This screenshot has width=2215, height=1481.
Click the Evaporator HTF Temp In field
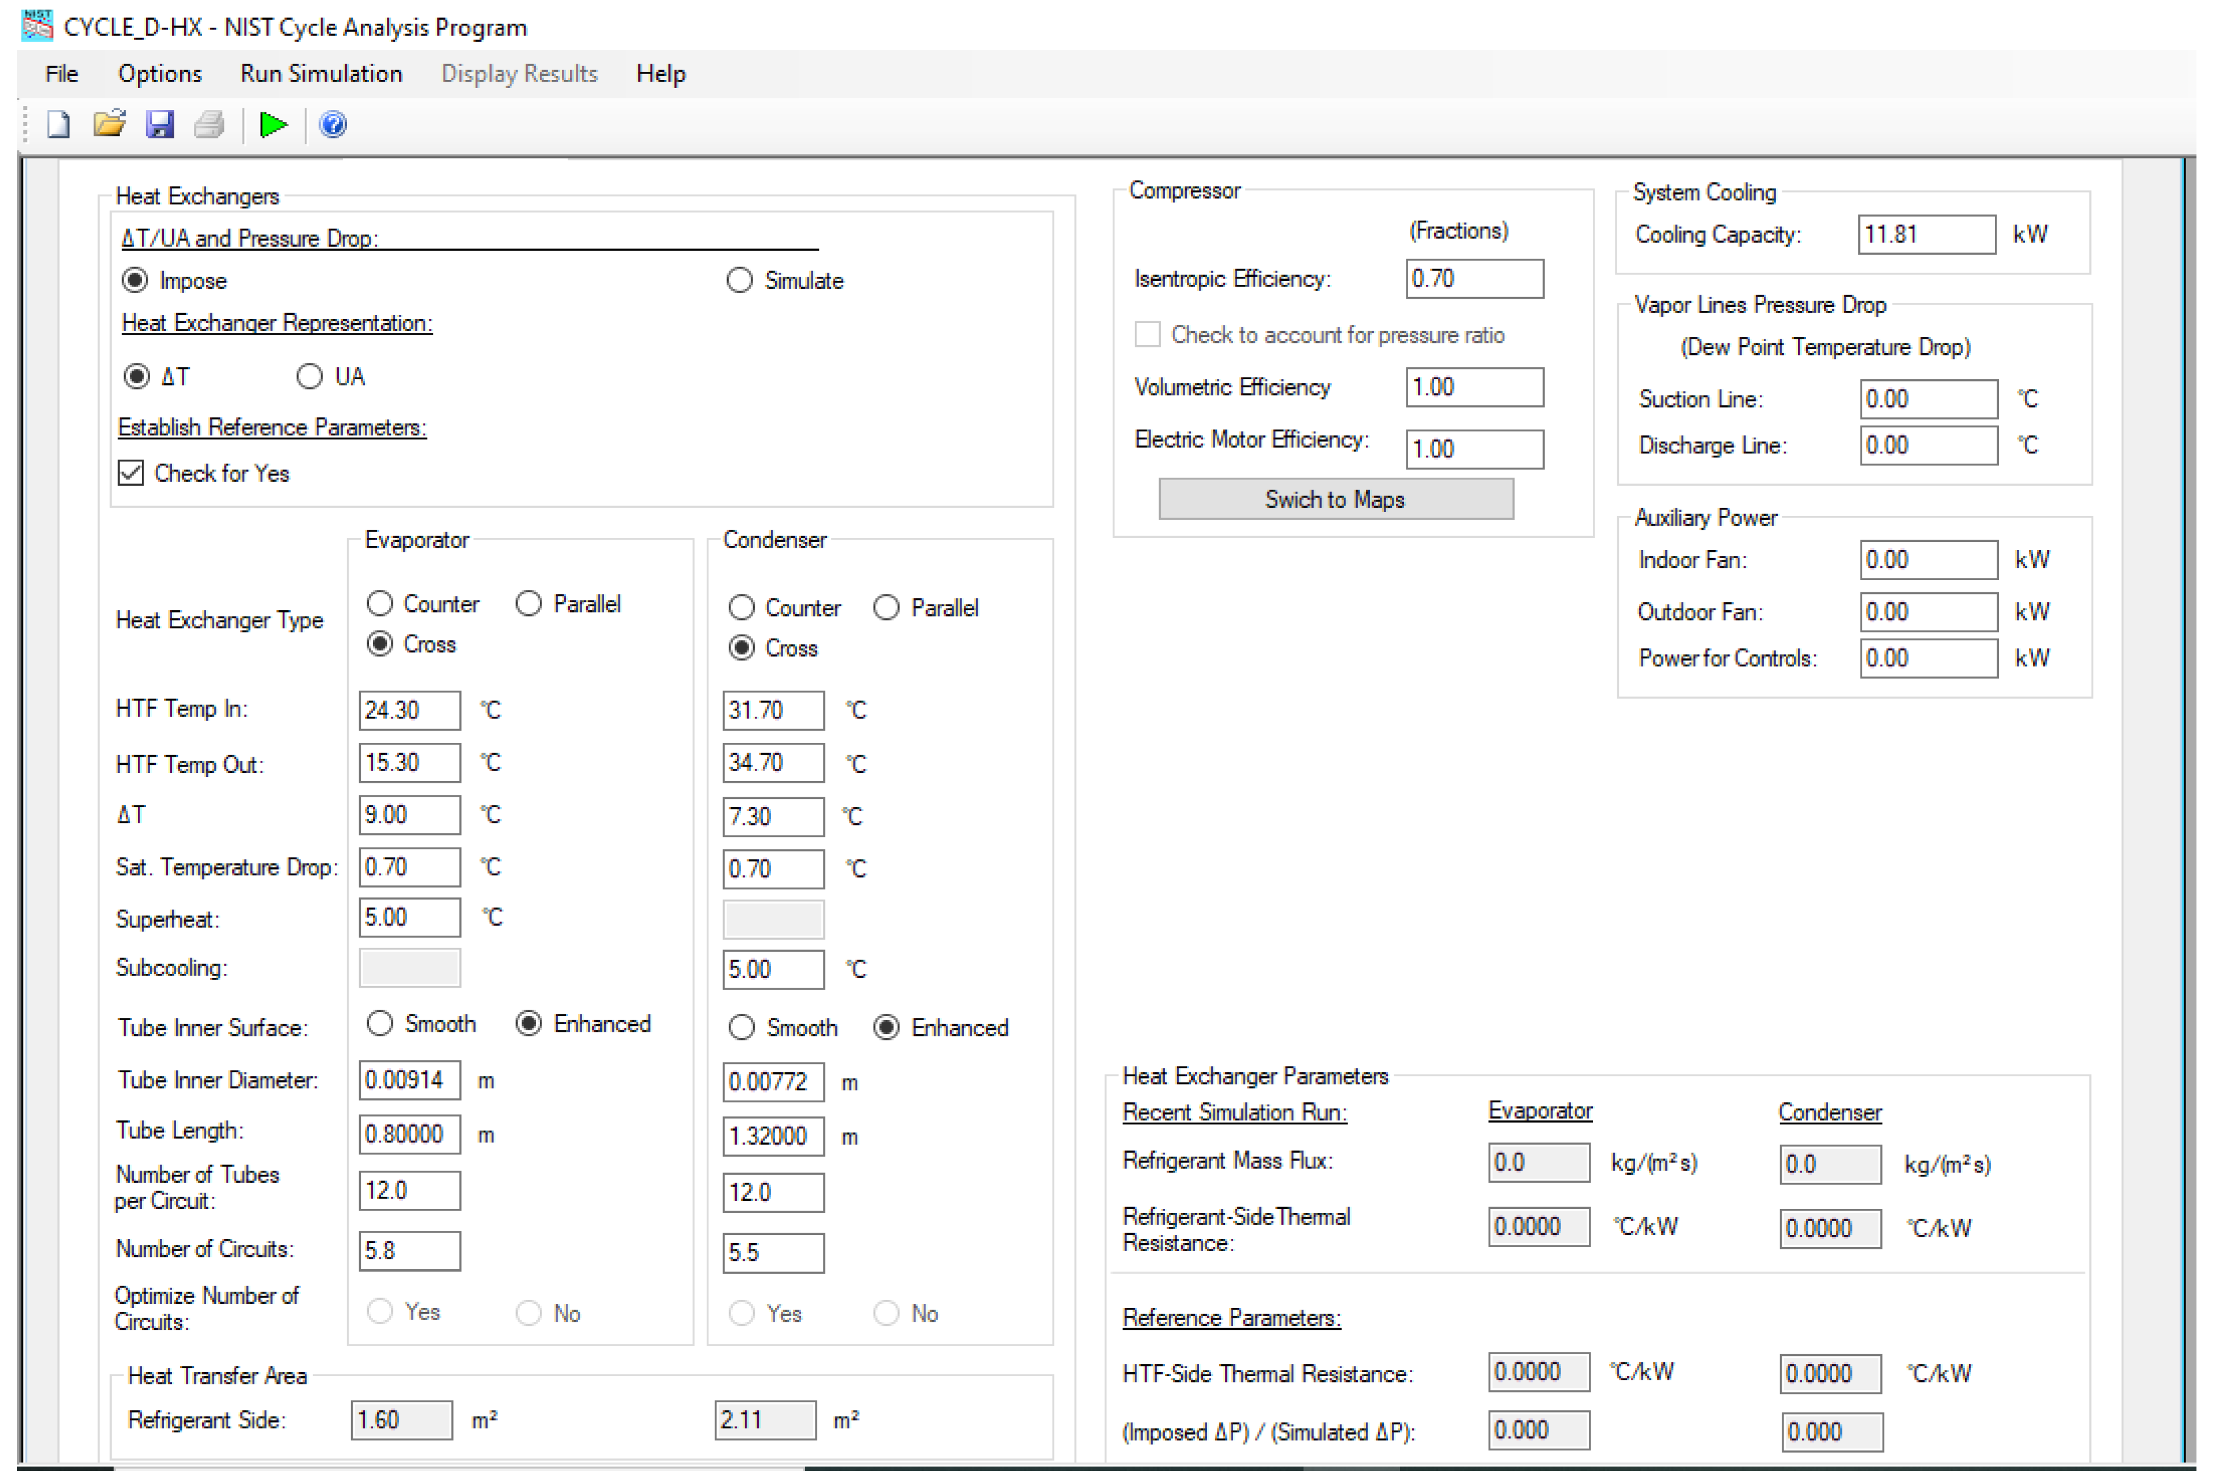tap(409, 710)
